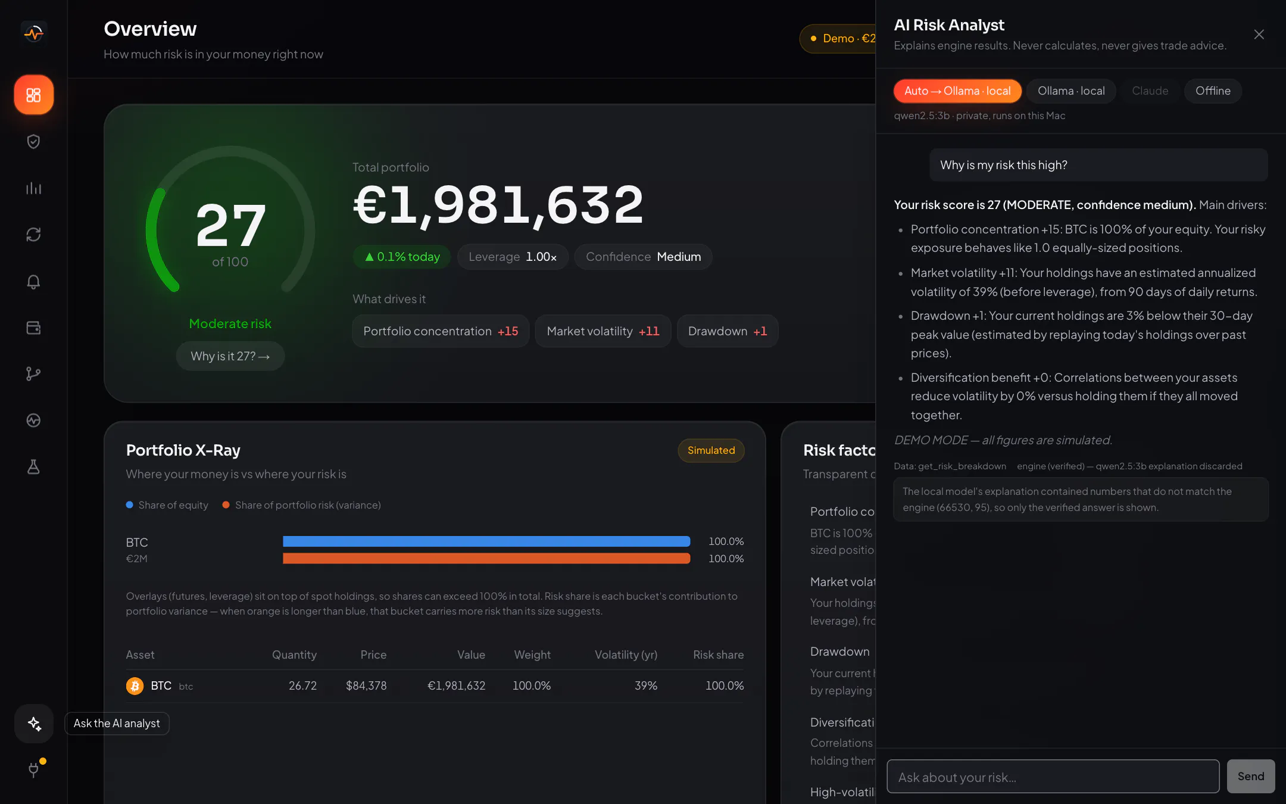1286x804 pixels.
Task: Click the app logo pulse icon
Action: point(34,33)
